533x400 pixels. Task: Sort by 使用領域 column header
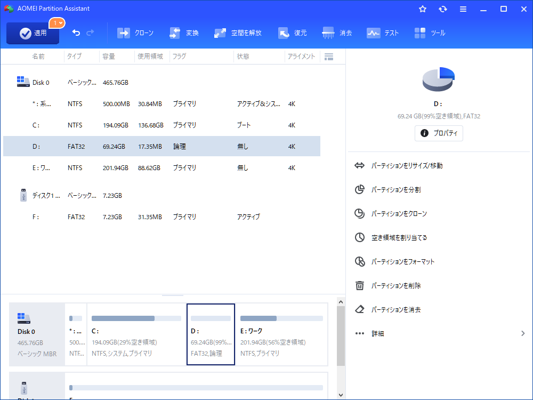[x=150, y=57]
